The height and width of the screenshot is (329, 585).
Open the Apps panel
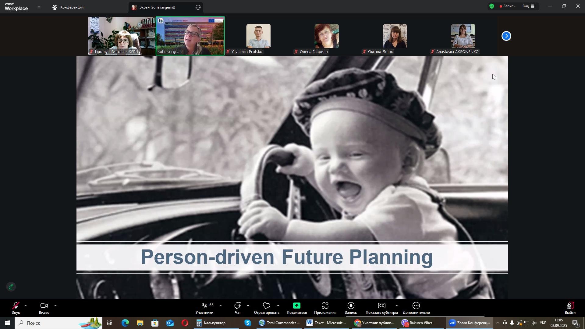pyautogui.click(x=325, y=306)
